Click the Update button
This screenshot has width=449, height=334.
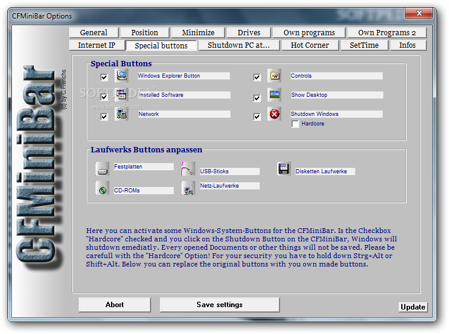tap(413, 307)
